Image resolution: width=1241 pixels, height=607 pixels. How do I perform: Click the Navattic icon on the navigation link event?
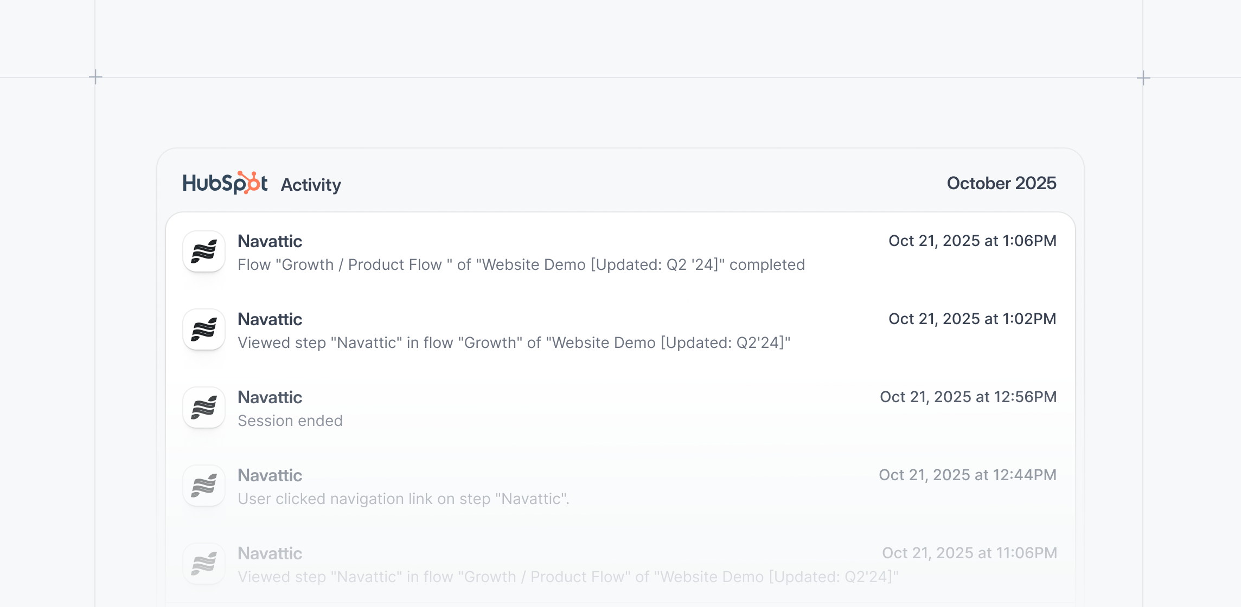click(x=203, y=485)
